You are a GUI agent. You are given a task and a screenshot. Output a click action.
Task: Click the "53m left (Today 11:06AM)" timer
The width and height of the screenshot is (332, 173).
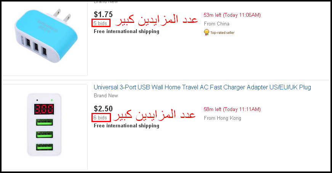click(232, 15)
